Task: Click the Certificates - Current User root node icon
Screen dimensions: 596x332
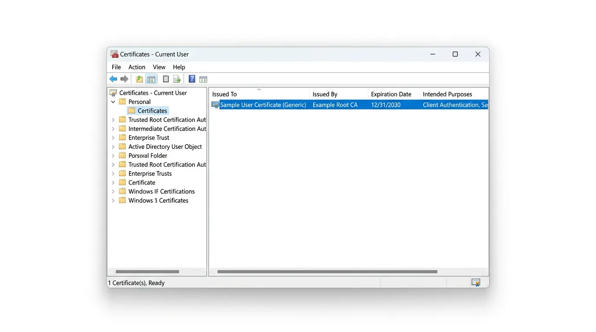Action: (x=113, y=93)
